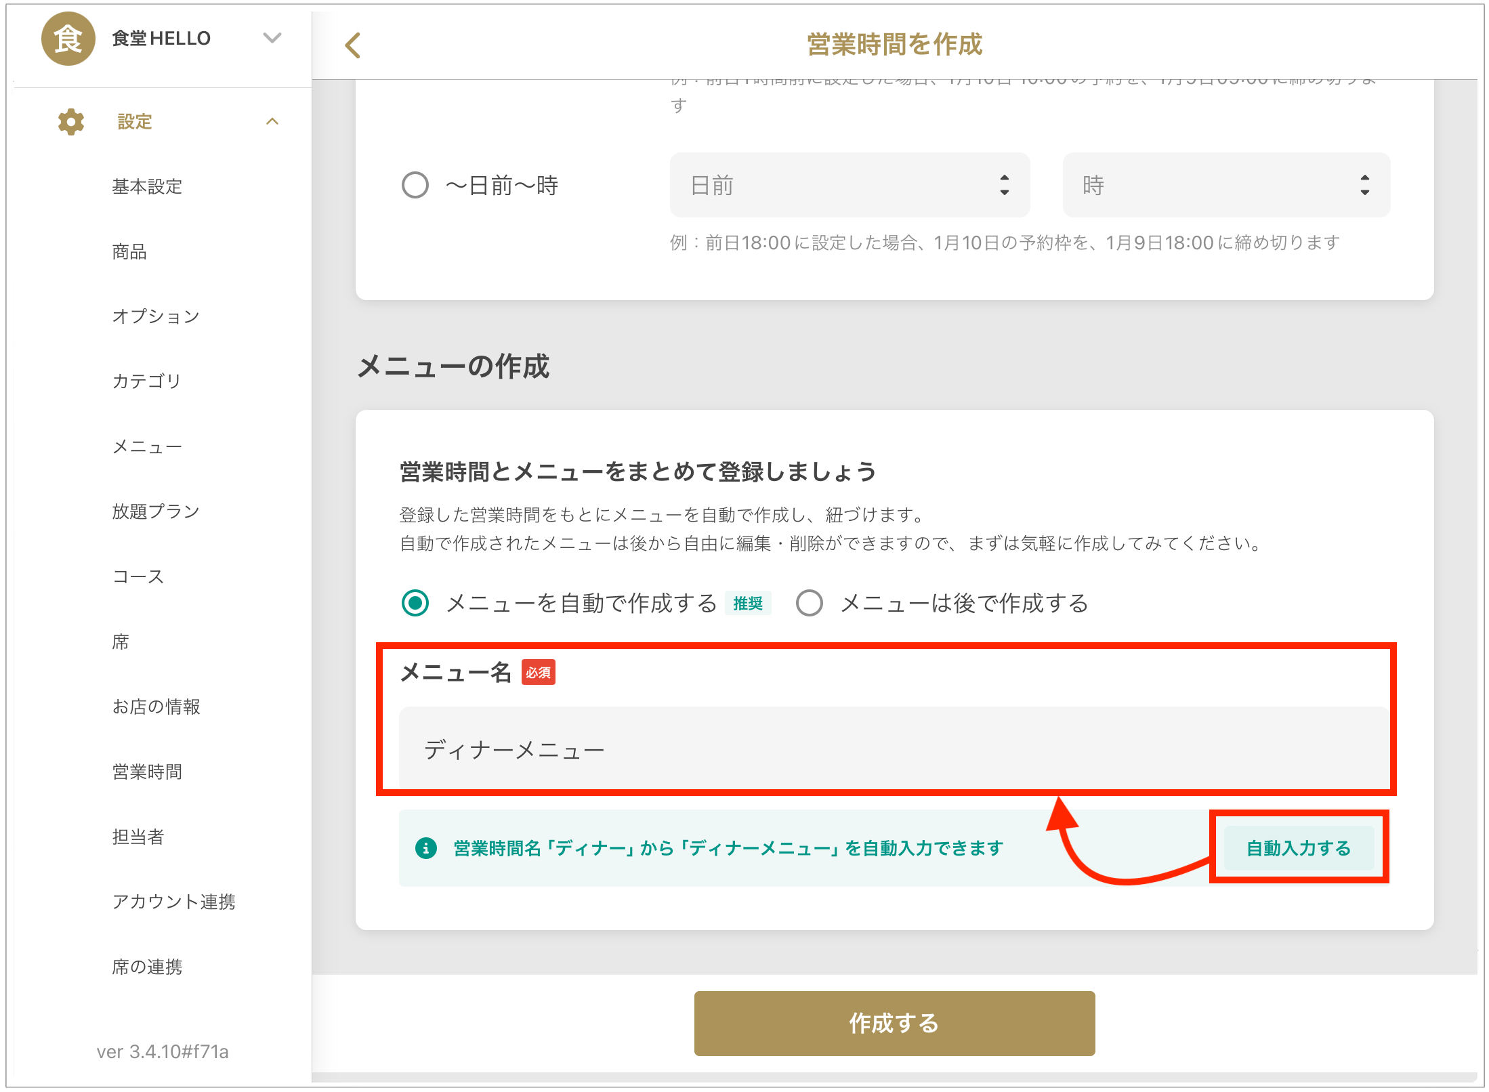The image size is (1489, 1092).
Task: Open the 時 dropdown selector
Action: pyautogui.click(x=1225, y=185)
